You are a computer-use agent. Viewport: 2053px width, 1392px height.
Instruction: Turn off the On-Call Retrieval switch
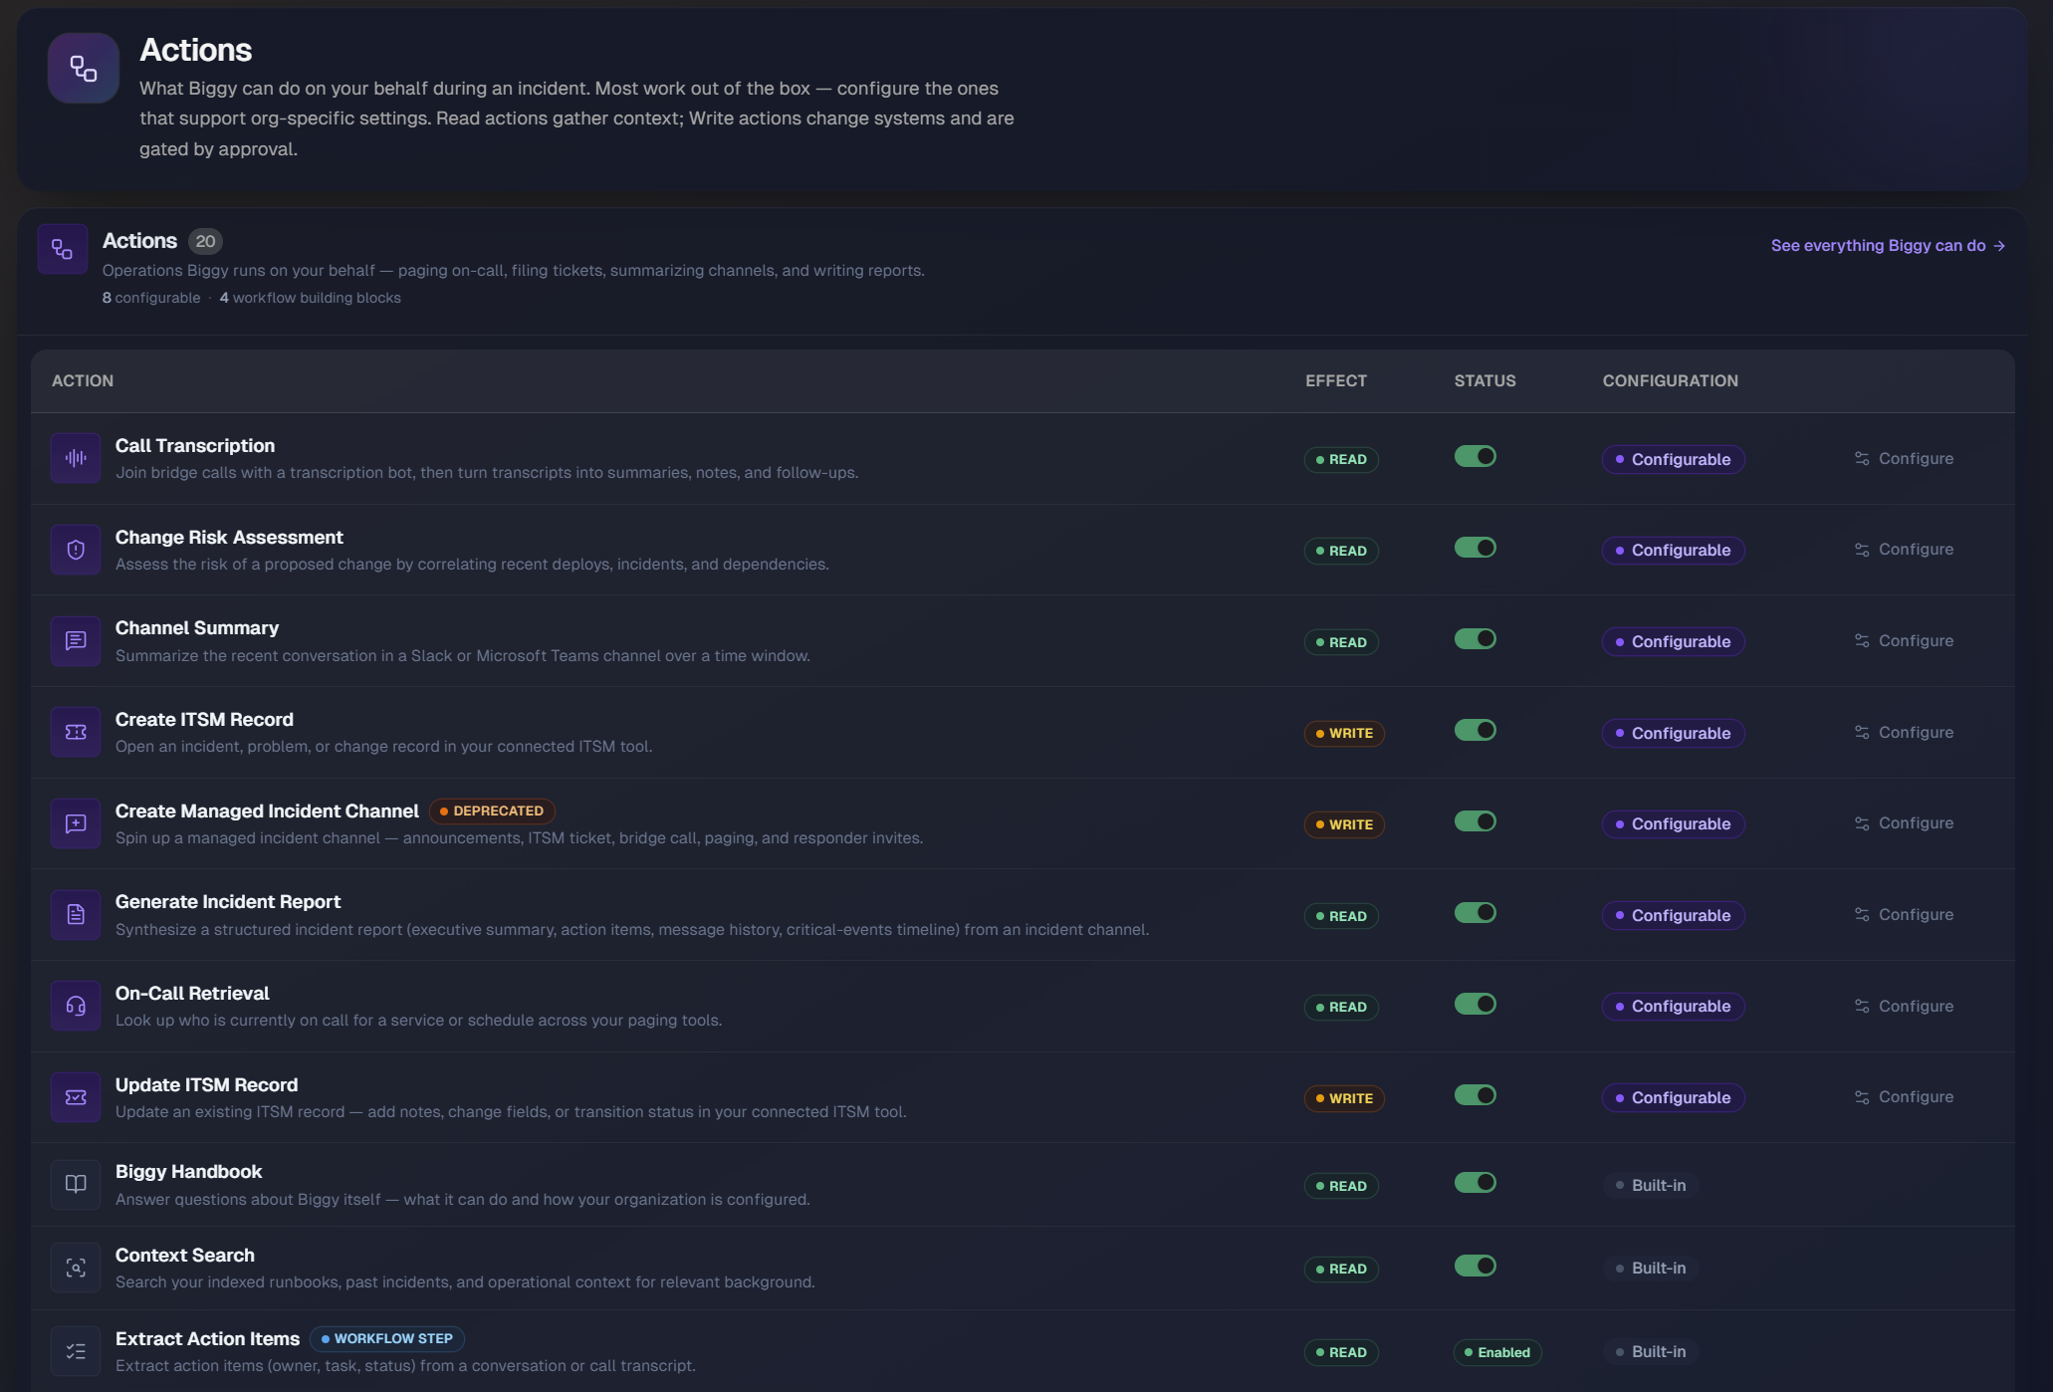pos(1476,1004)
